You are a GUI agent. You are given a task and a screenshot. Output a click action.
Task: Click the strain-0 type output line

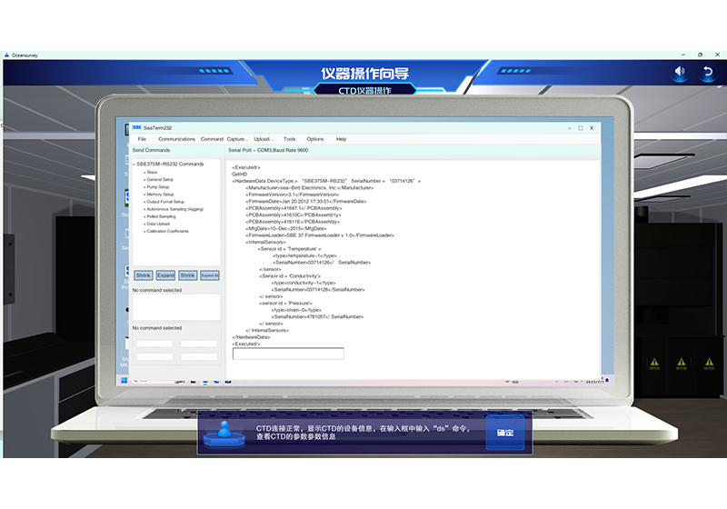click(x=296, y=310)
